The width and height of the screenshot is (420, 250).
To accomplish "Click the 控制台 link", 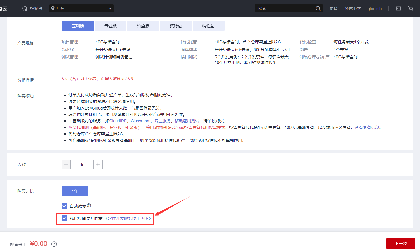I will (36, 8).
